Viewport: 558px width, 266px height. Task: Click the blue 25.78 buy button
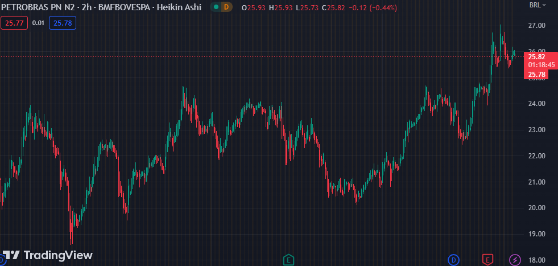(x=63, y=23)
